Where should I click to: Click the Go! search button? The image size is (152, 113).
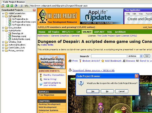[147, 56]
